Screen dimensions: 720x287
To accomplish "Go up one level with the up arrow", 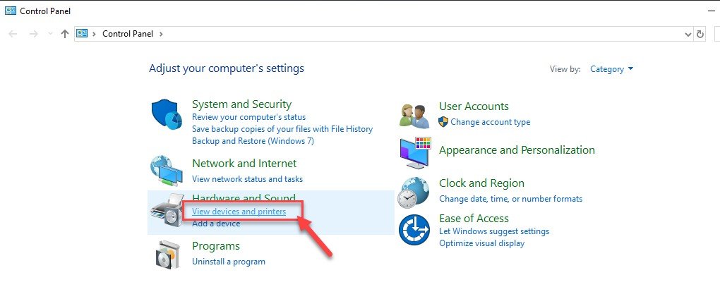I will tap(65, 34).
